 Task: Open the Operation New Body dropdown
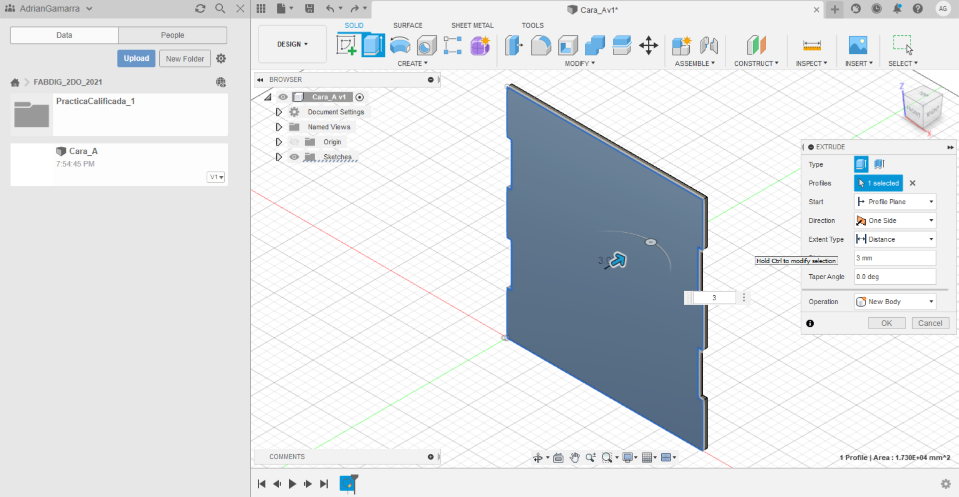[x=895, y=302]
